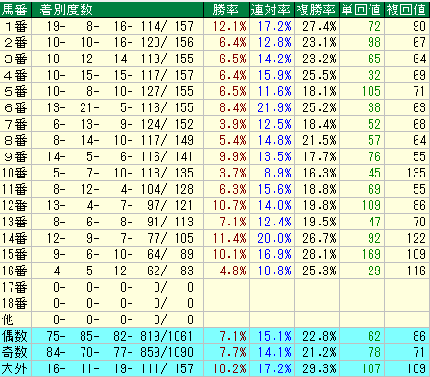Click record 16- 11- 19- 111/ 157
Screen dimensions: 430x377
coord(120,368)
